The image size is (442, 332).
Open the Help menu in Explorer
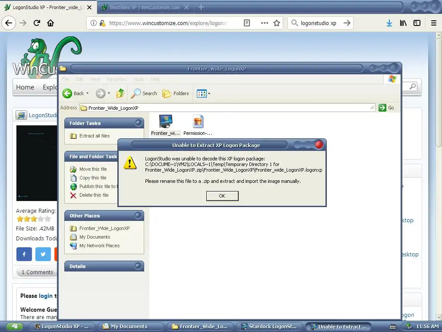pyautogui.click(x=155, y=79)
